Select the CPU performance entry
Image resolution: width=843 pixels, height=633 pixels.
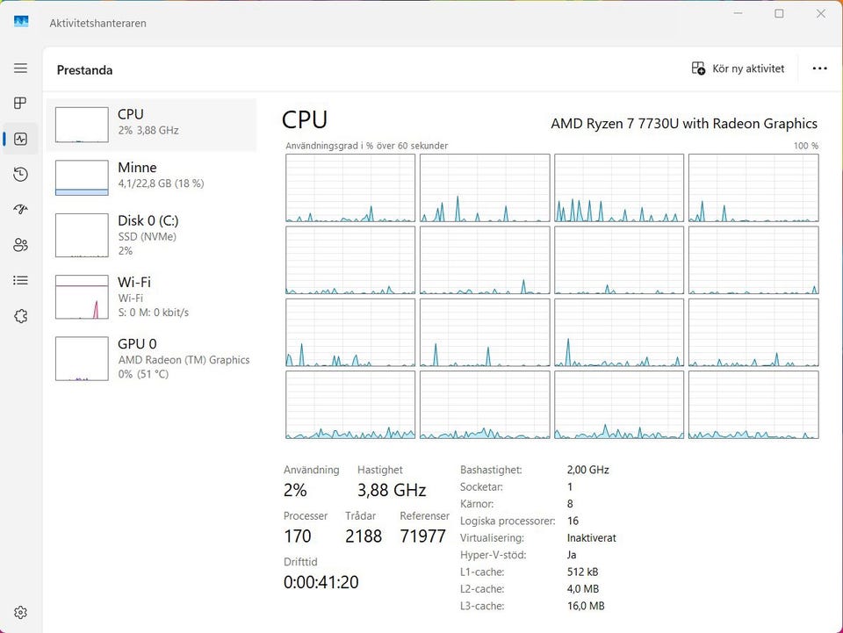(151, 125)
